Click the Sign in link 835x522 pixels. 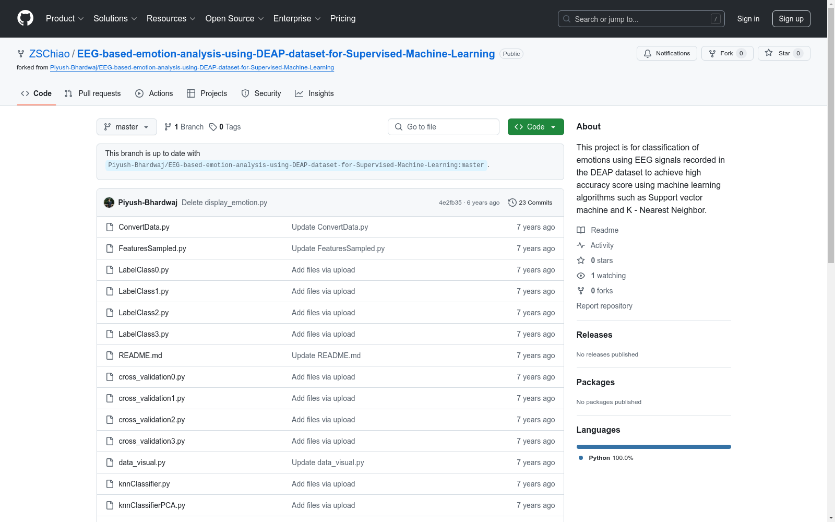(x=748, y=19)
